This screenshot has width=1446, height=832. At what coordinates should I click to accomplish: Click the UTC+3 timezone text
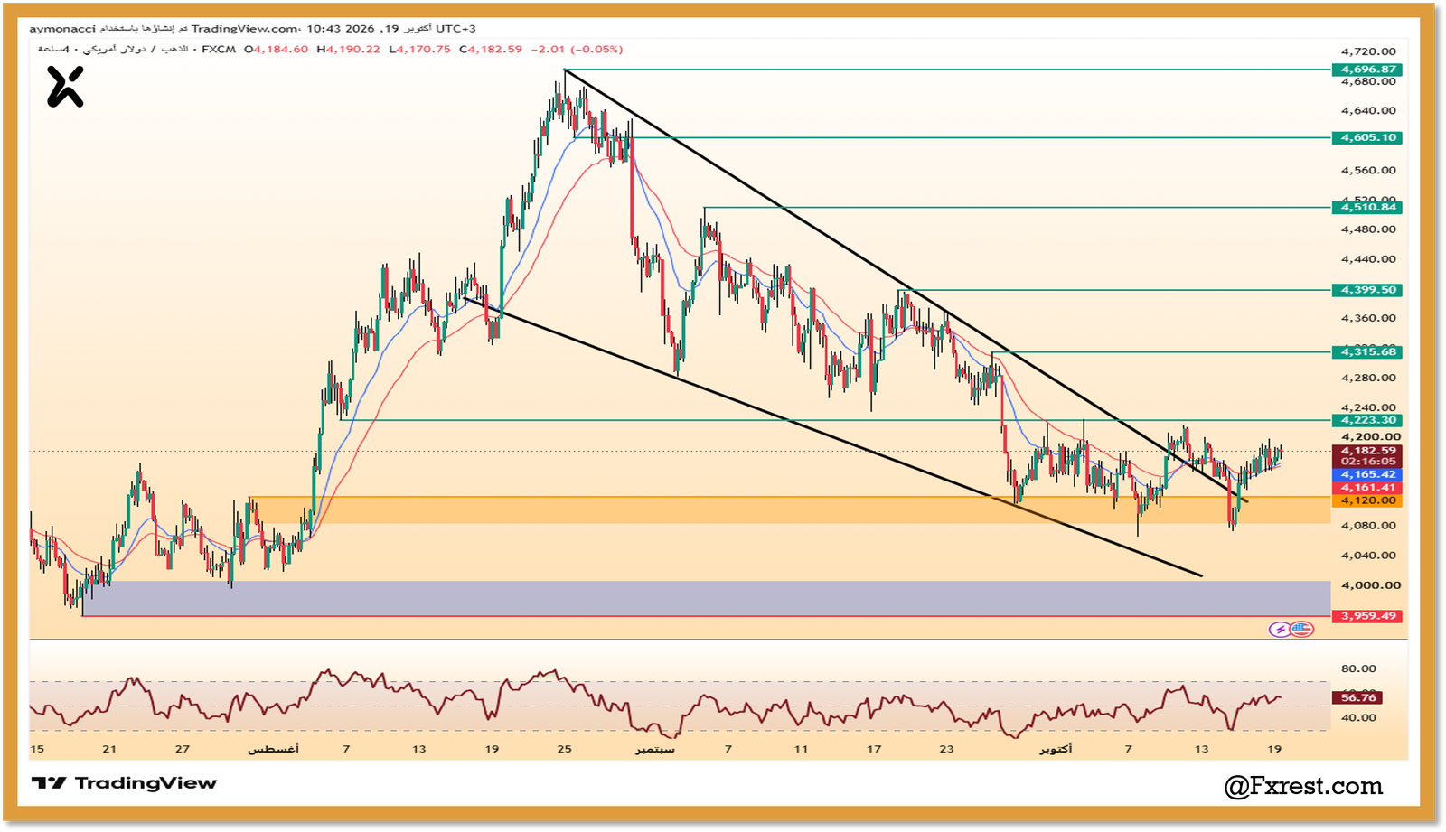pos(455,29)
